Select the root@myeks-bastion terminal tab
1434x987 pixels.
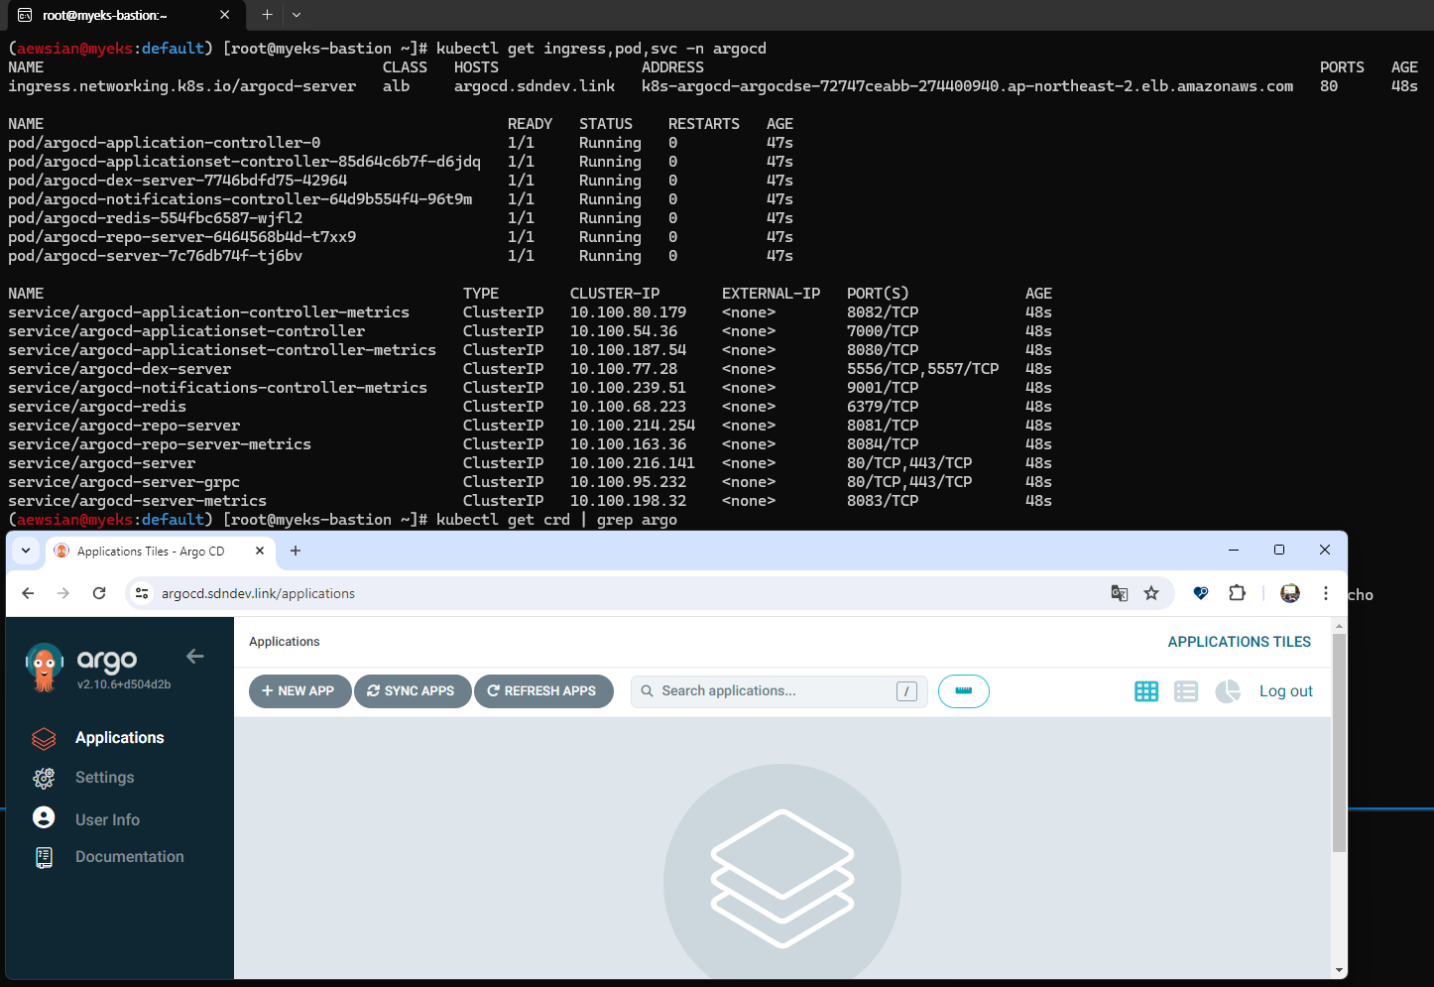coord(125,15)
